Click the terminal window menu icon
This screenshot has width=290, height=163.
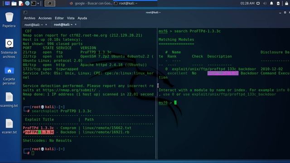tap(25, 12)
